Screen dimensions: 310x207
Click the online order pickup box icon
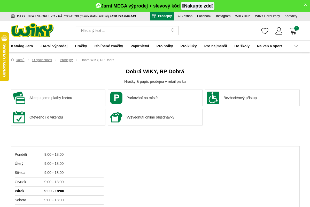pos(116,117)
